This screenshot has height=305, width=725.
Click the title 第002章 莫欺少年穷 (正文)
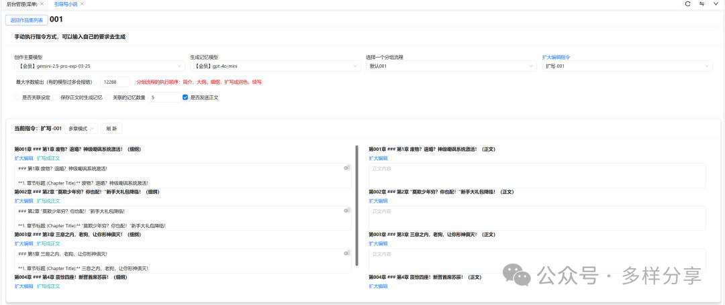pos(442,192)
